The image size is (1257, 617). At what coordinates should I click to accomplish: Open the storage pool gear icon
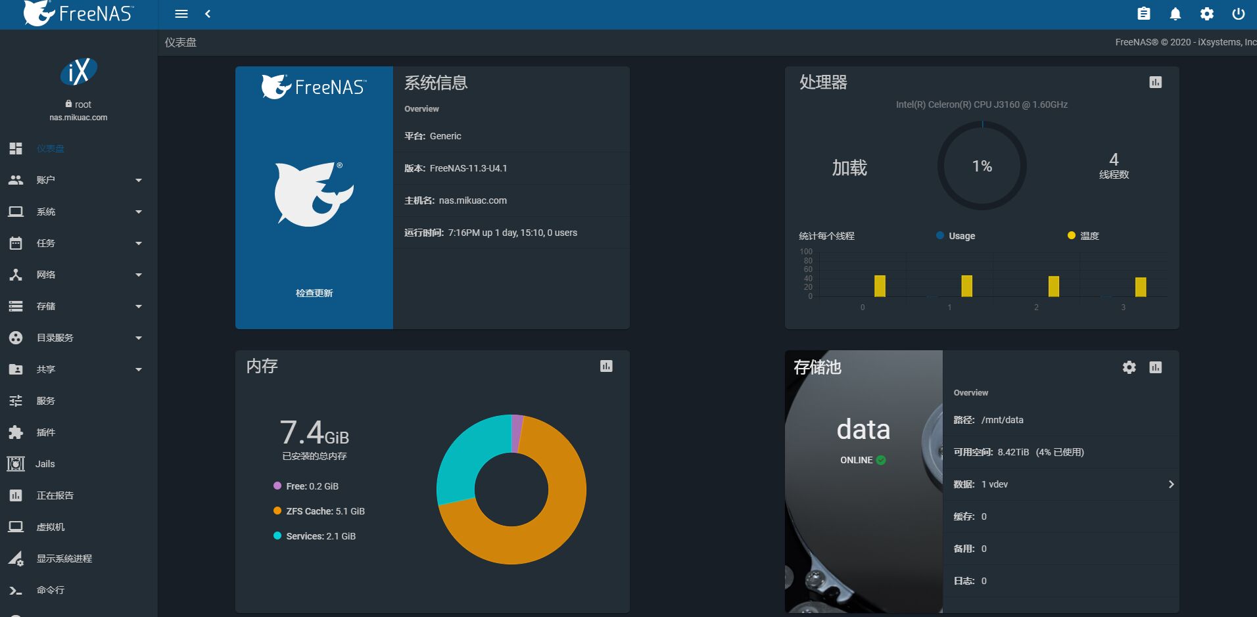pyautogui.click(x=1129, y=367)
